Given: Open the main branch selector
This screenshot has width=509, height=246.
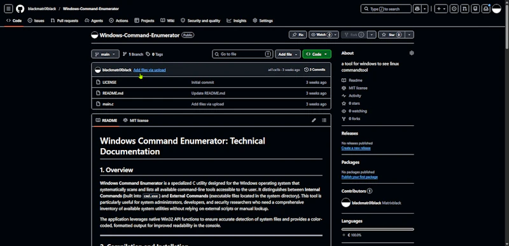Looking at the screenshot, I should pos(105,55).
